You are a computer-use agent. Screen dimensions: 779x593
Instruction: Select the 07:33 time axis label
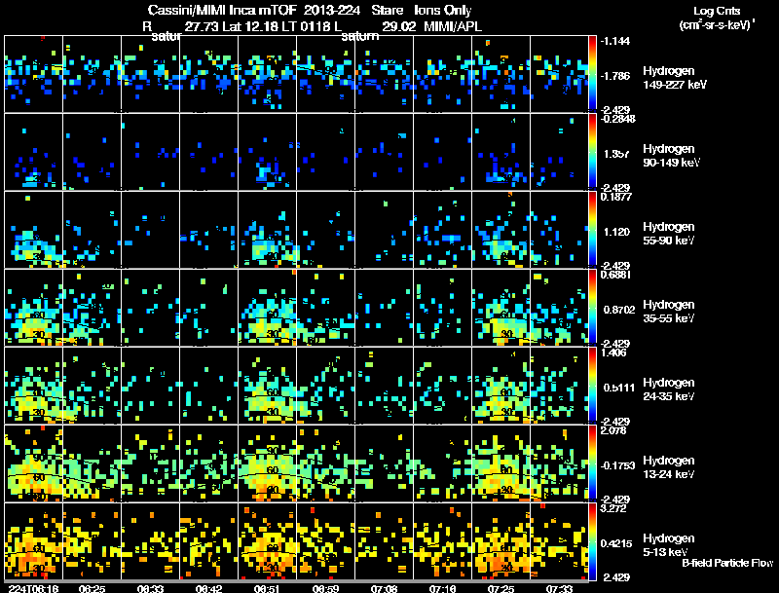coord(559,588)
